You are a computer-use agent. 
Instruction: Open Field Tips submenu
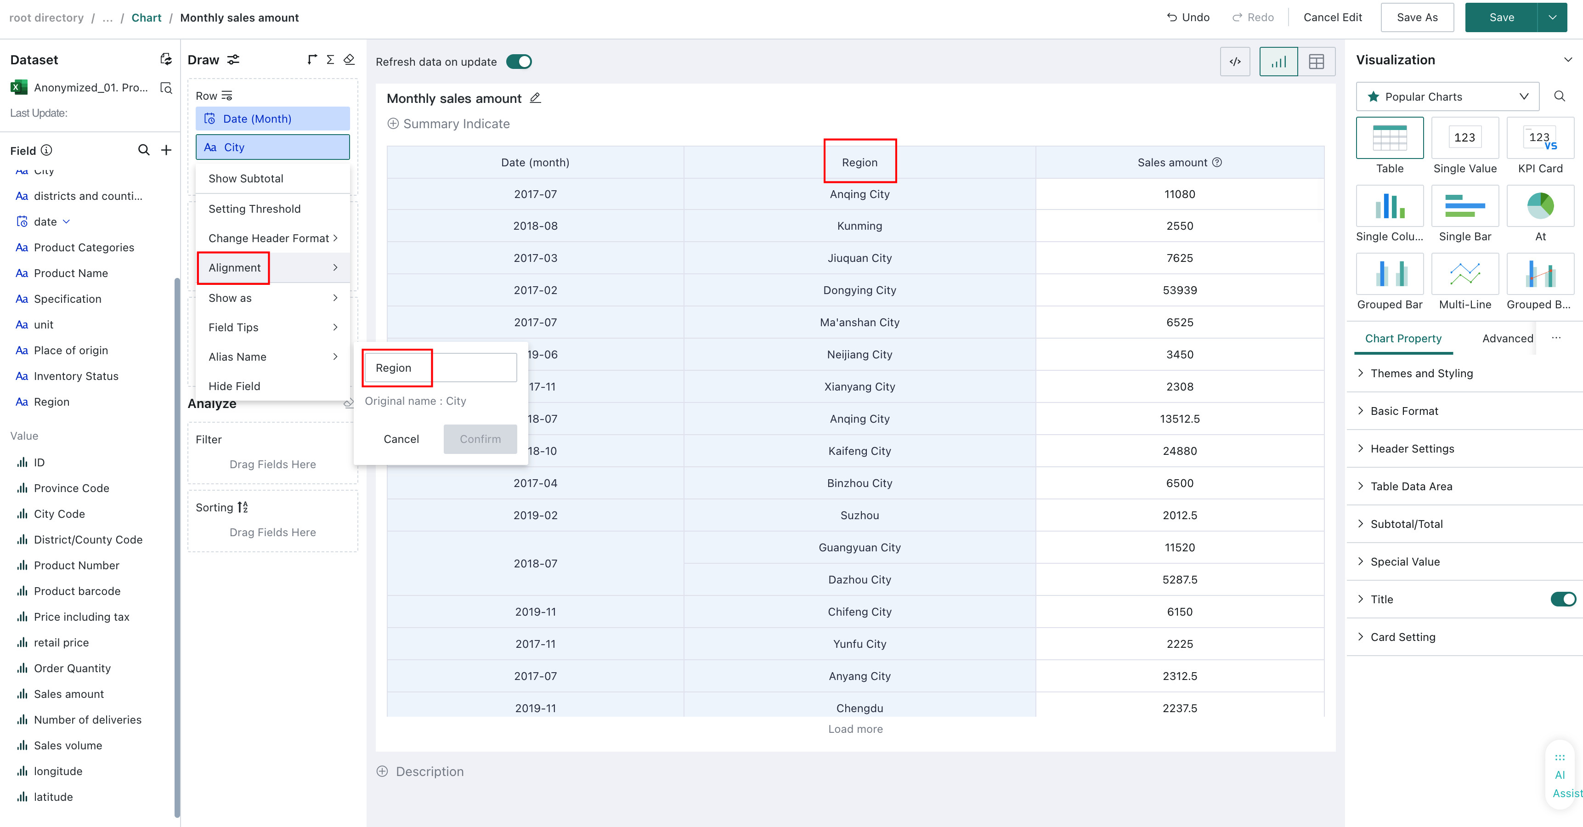click(272, 328)
